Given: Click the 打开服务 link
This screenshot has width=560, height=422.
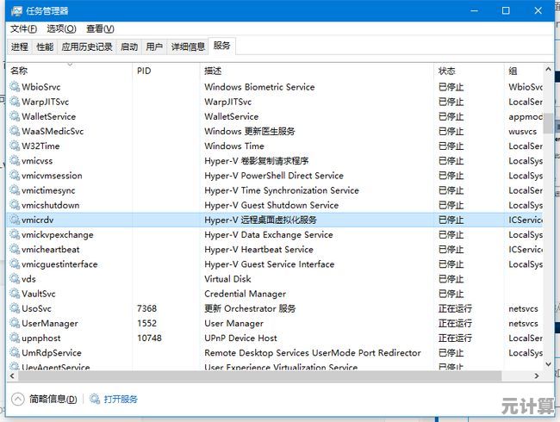Looking at the screenshot, I should 121,400.
